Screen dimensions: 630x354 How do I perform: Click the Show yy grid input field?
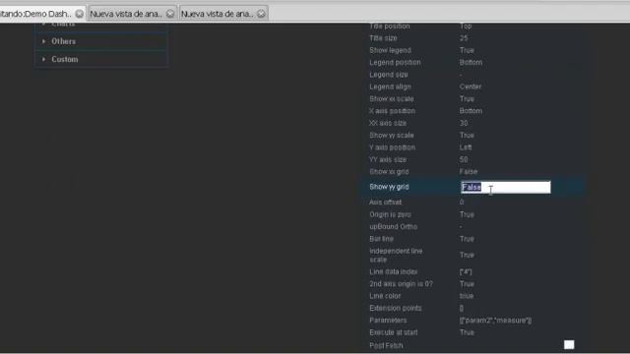(x=505, y=187)
